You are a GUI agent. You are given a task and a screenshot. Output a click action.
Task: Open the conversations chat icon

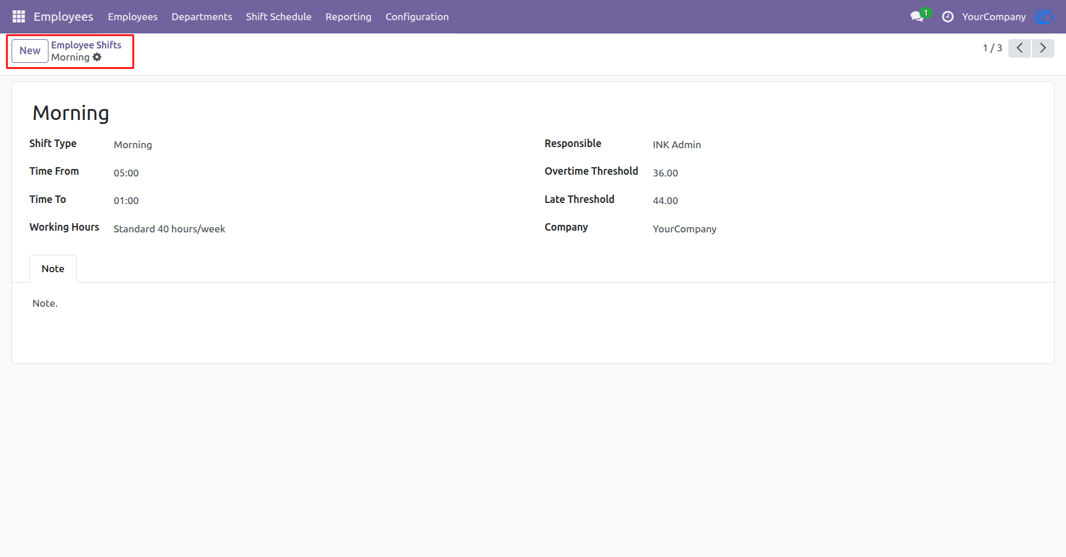pos(917,17)
